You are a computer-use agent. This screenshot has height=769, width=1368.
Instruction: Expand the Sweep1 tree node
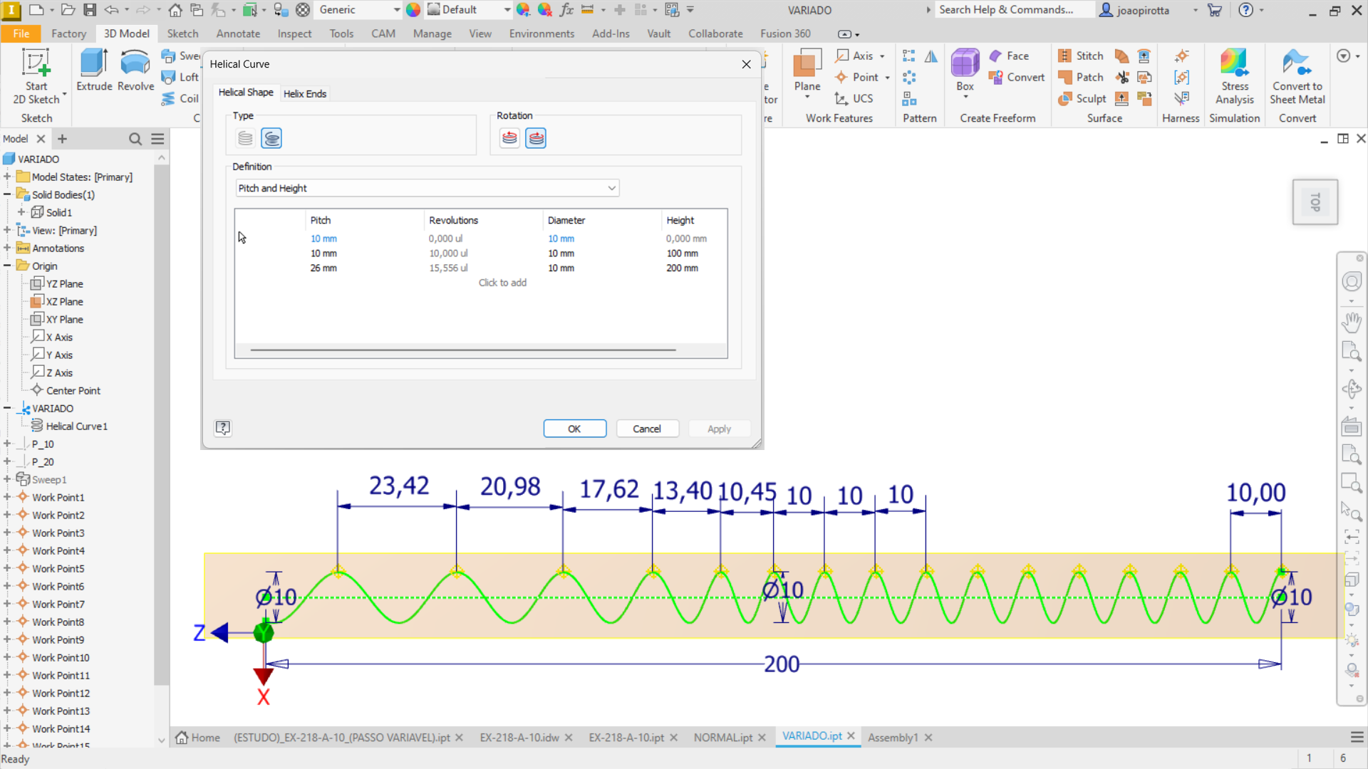pyautogui.click(x=7, y=479)
